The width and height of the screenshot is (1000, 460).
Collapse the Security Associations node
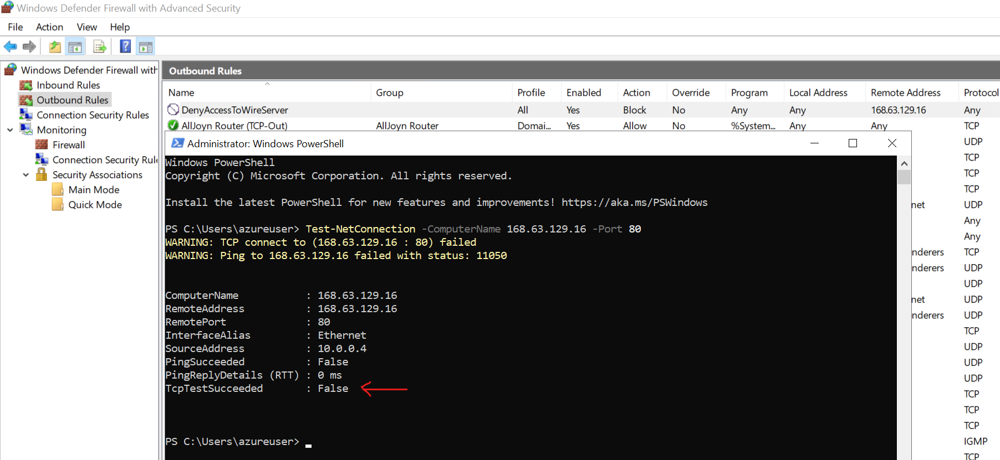26,174
